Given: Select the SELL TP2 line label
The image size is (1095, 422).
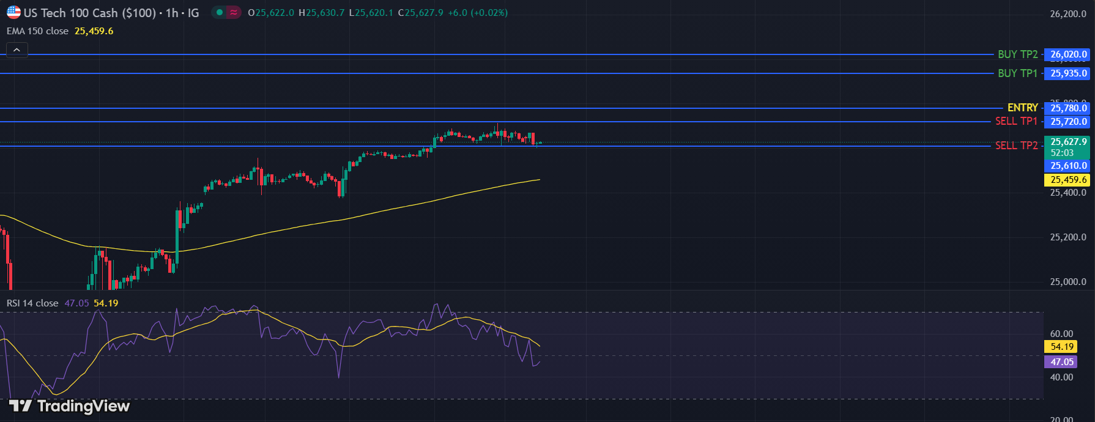Looking at the screenshot, I should coord(1016,146).
